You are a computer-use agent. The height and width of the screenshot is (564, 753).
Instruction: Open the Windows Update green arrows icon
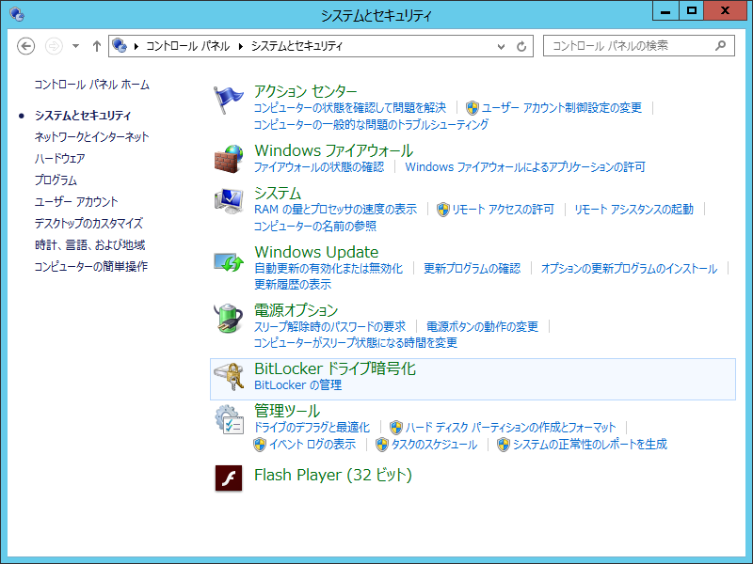(x=228, y=262)
